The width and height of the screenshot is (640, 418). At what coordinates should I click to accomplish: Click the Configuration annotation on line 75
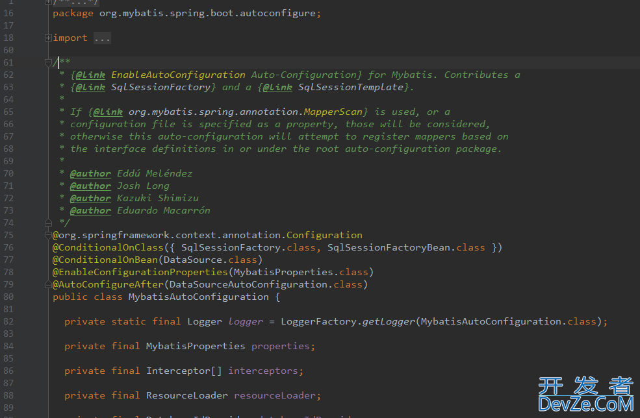[324, 236]
